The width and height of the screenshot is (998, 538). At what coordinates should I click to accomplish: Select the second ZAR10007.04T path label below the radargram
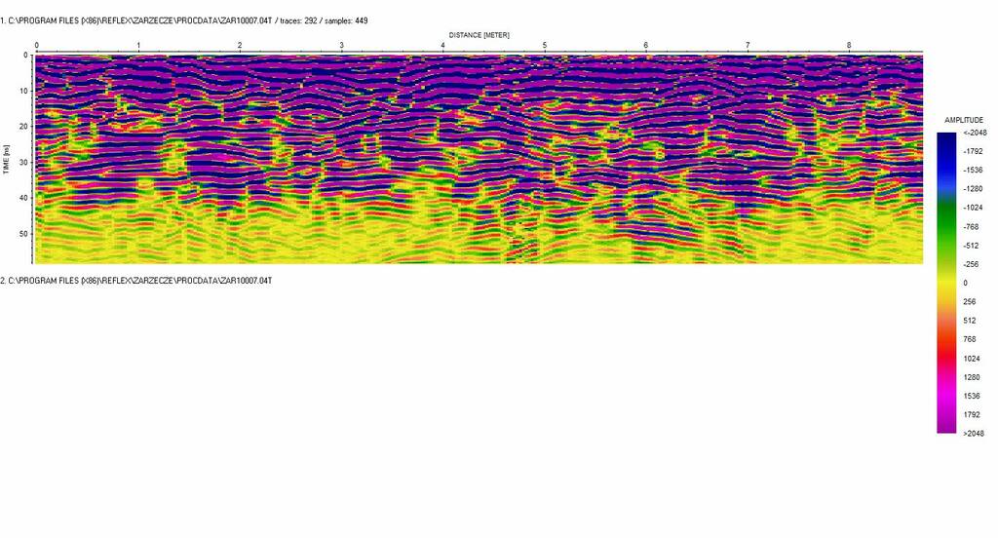point(135,281)
